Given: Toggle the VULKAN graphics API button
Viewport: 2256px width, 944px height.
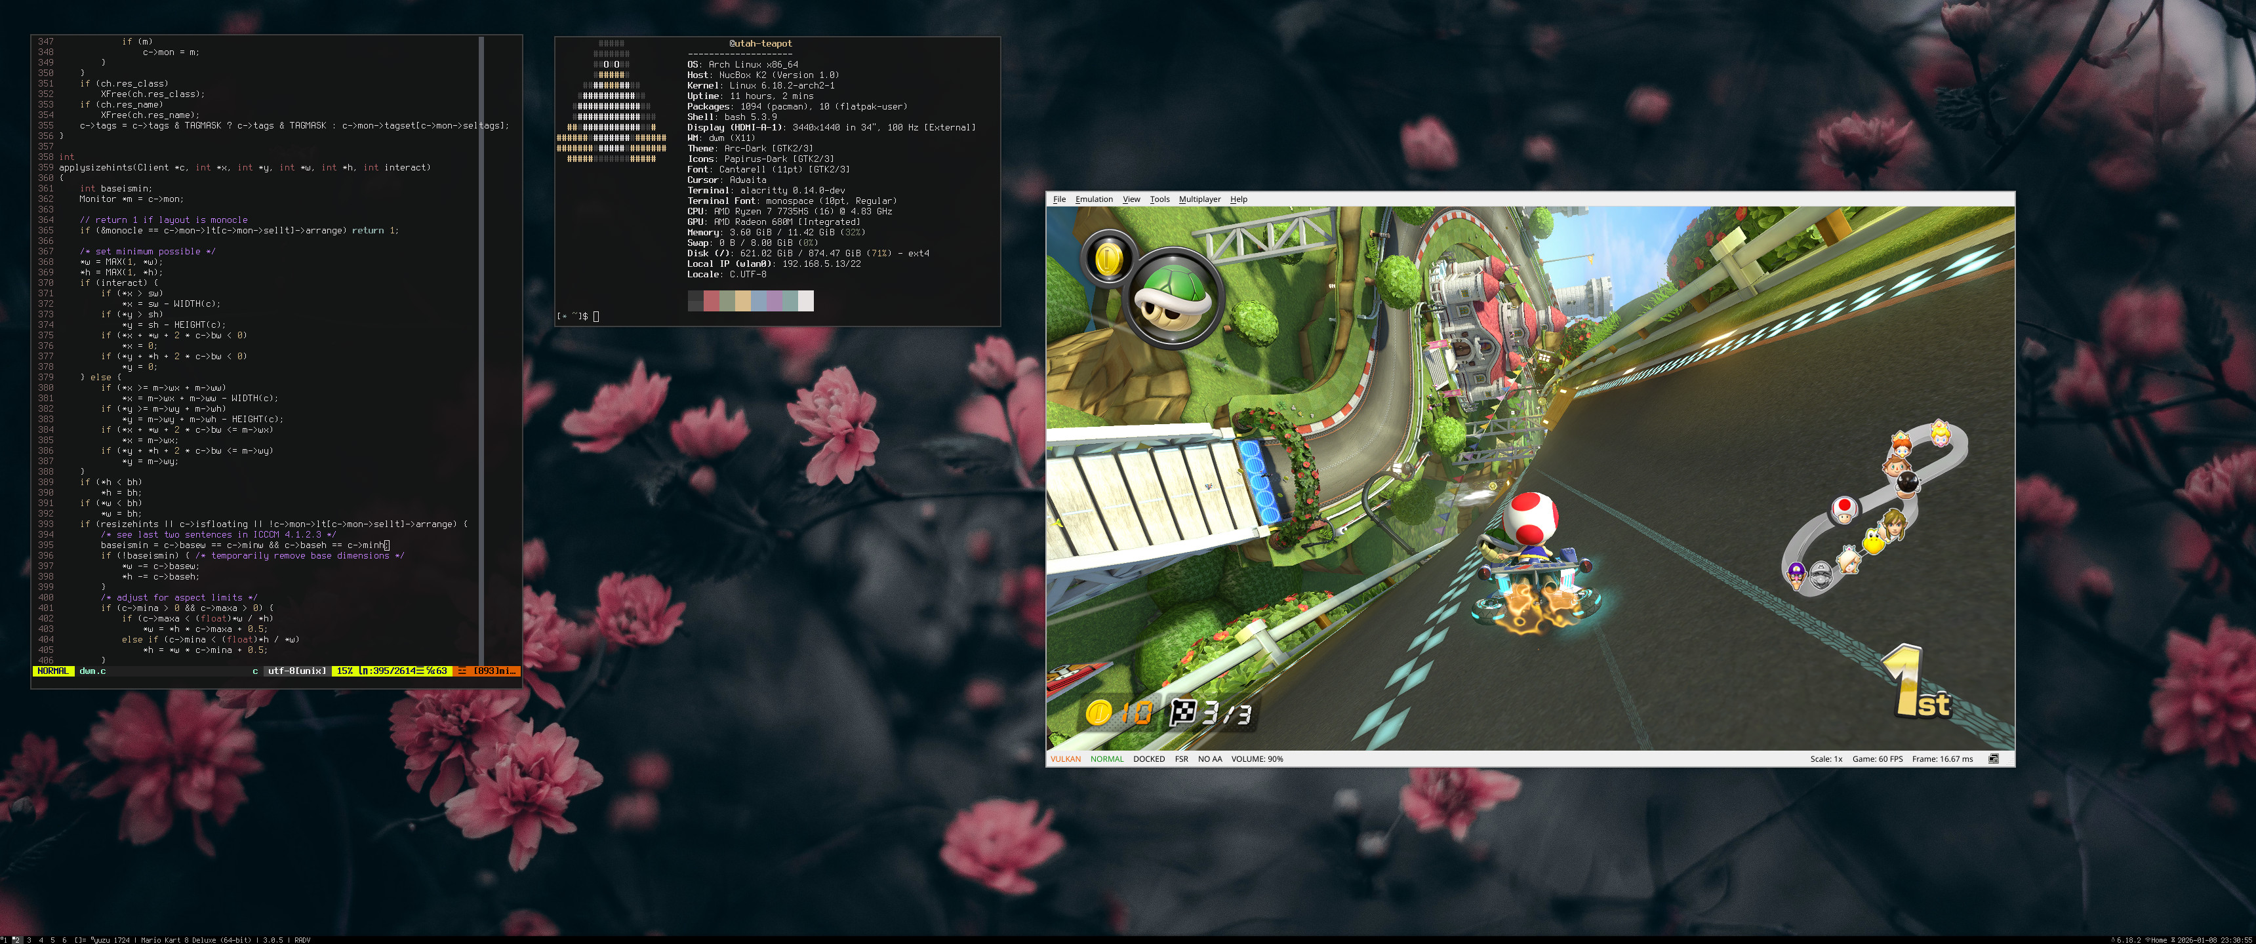Looking at the screenshot, I should 1065,759.
